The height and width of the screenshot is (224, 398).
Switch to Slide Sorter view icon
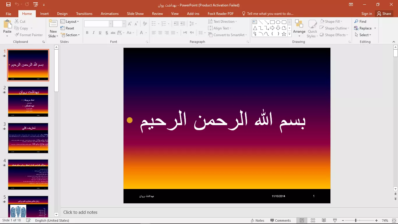coord(313,220)
